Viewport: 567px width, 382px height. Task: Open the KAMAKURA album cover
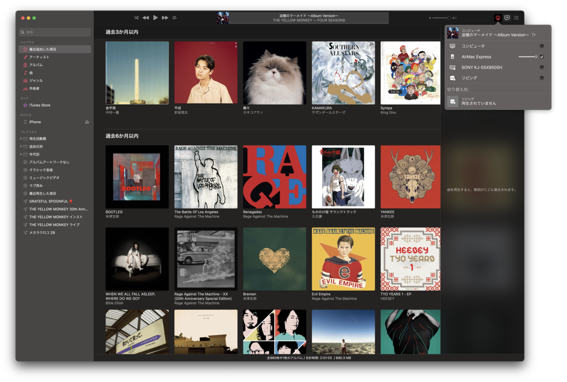pos(344,73)
